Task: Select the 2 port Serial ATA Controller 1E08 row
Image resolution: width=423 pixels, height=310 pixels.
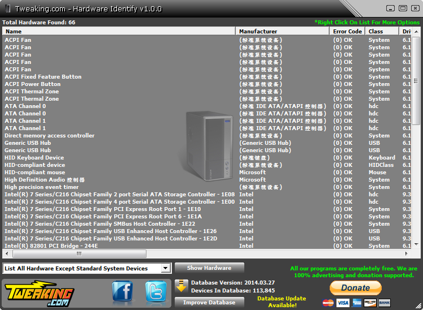Action: [x=208, y=195]
